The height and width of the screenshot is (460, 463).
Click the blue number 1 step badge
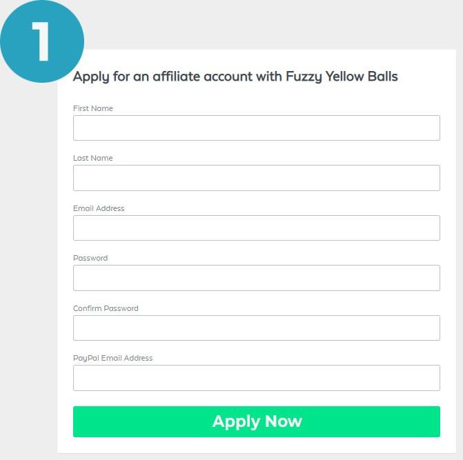point(41,40)
